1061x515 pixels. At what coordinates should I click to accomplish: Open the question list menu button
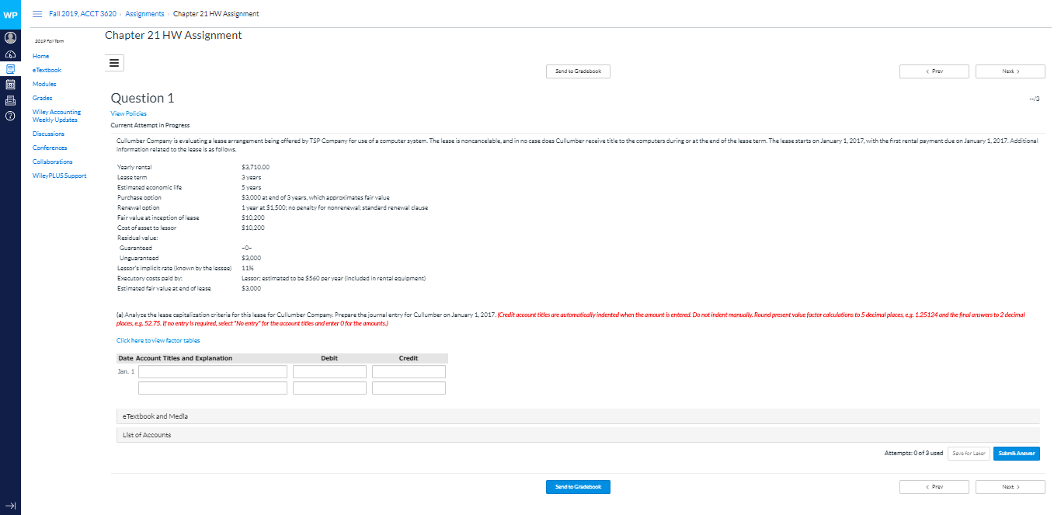pos(114,64)
